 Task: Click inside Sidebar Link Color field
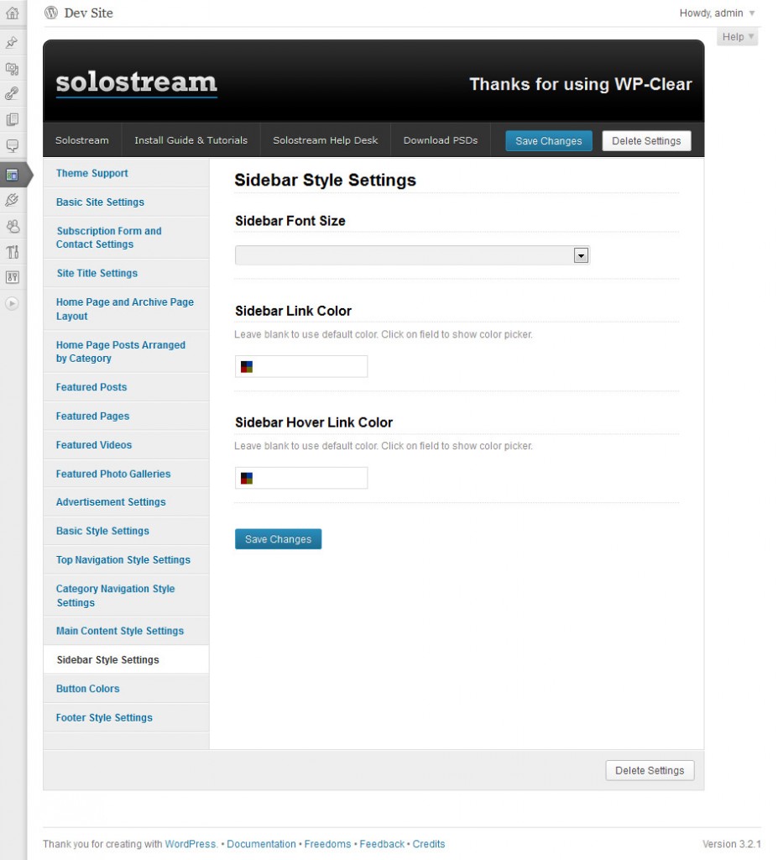pos(301,366)
